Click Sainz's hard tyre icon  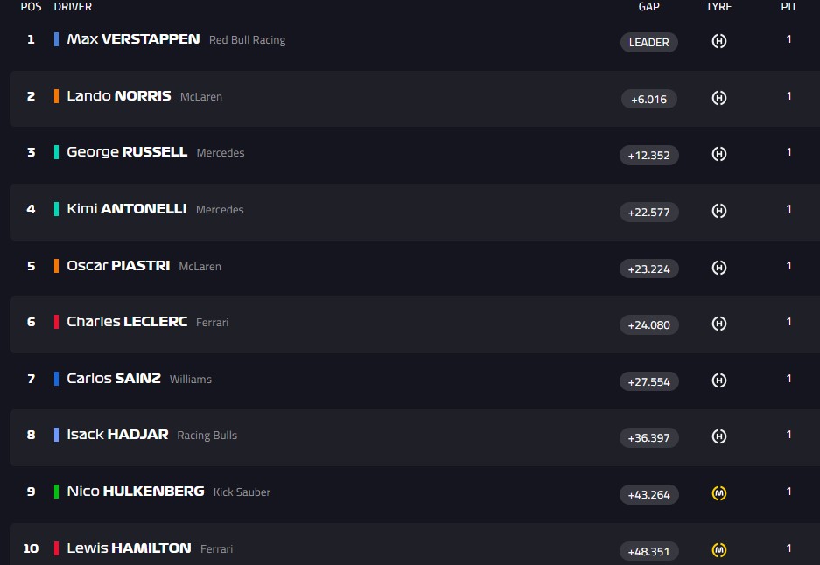tap(719, 380)
